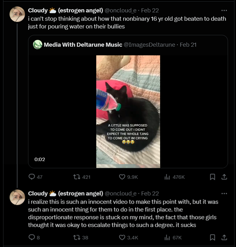The image size is (236, 247).
Task: Like the first tweet with 9.9K likes
Action: tap(122, 177)
